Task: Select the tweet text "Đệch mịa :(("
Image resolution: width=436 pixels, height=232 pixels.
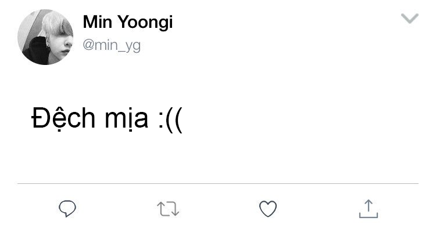Action: 107,119
